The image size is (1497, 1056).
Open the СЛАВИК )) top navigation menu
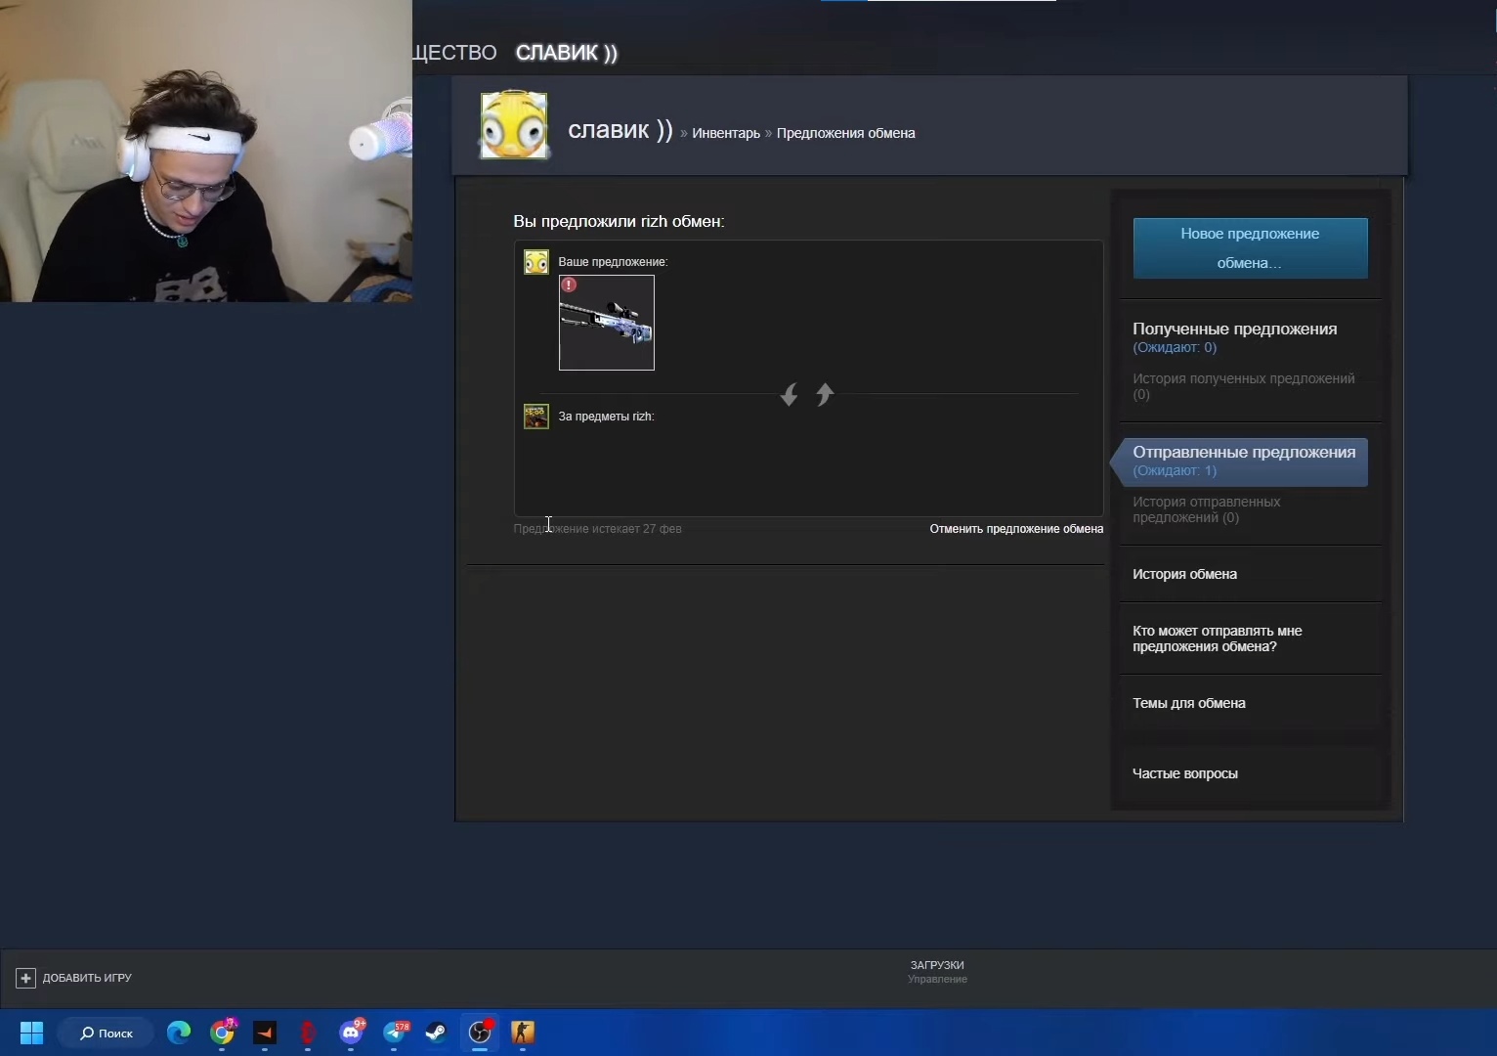pos(567,53)
